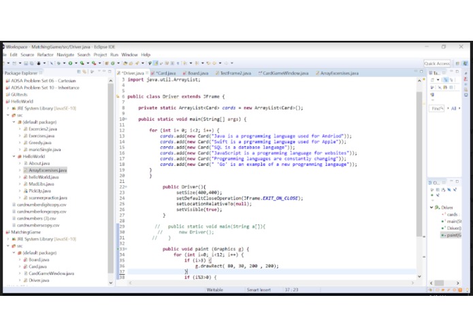The height and width of the screenshot is (336, 473).
Task: Navigate back with the yellow Back arrow
Action: [x=214, y=63]
